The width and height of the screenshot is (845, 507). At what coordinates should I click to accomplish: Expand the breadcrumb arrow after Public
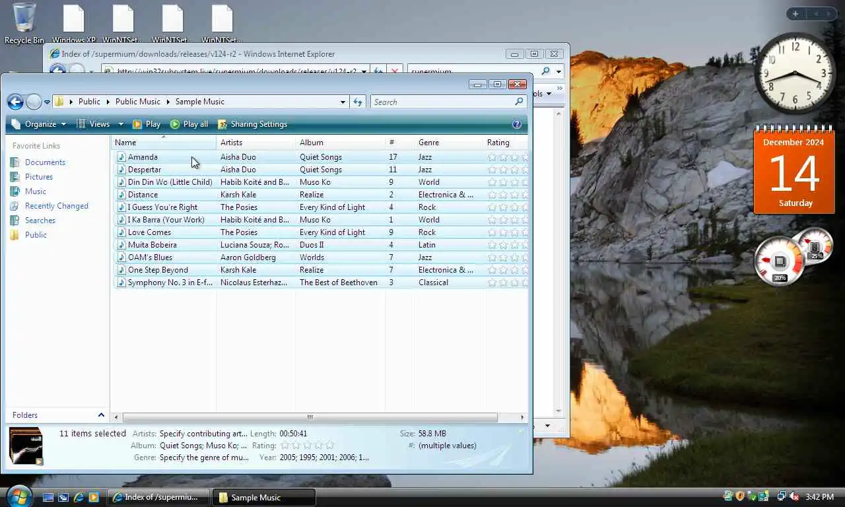[x=108, y=102]
